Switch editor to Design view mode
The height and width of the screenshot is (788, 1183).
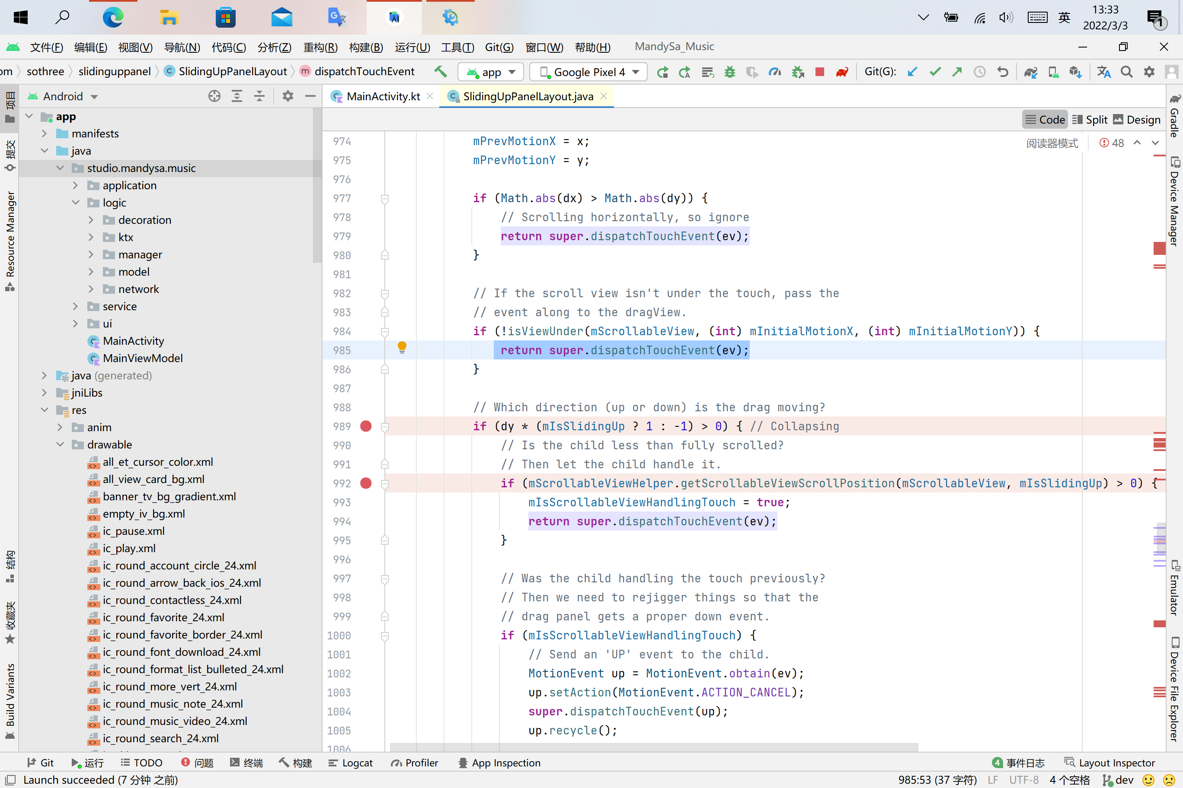coord(1137,120)
